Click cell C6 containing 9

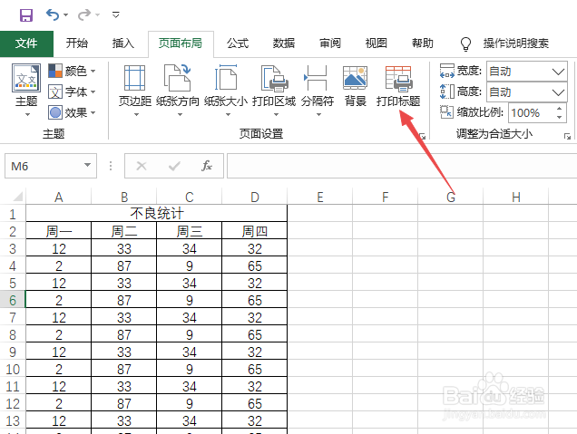pyautogui.click(x=189, y=300)
